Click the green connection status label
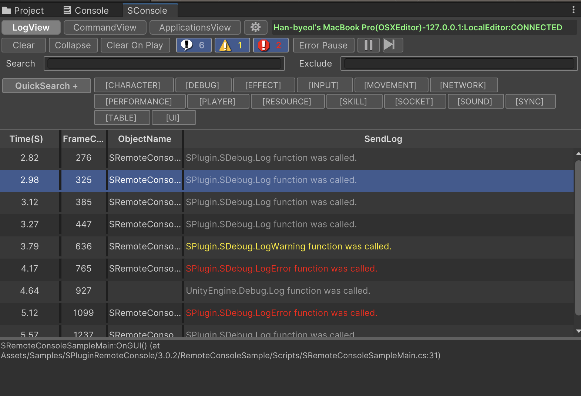This screenshot has width=581, height=396. pos(418,27)
